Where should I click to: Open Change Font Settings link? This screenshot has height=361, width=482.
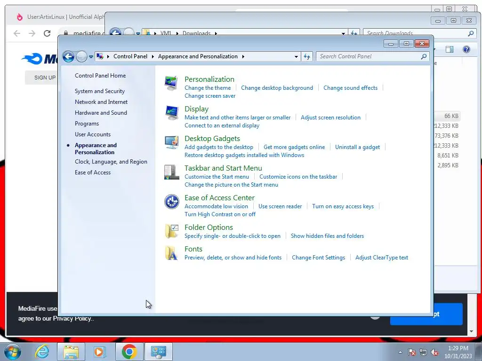tap(319, 258)
